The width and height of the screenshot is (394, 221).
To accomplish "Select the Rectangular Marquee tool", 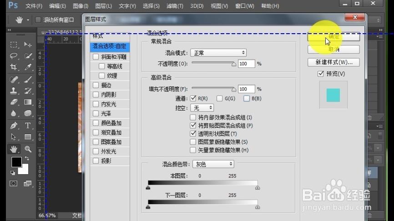I will coord(14,45).
